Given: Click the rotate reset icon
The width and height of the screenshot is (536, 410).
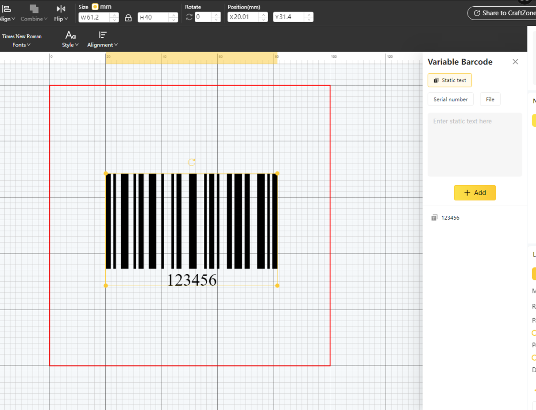Looking at the screenshot, I should click(189, 17).
